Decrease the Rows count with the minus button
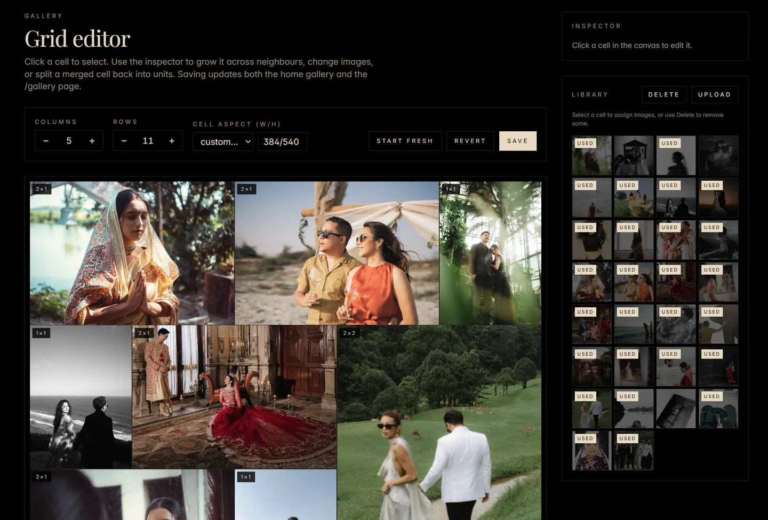The image size is (768, 520). [x=124, y=141]
